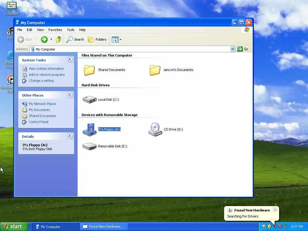Screen dimensions: 308x231
Task: Click the Add or remove programs icon
Action: (x=25, y=75)
